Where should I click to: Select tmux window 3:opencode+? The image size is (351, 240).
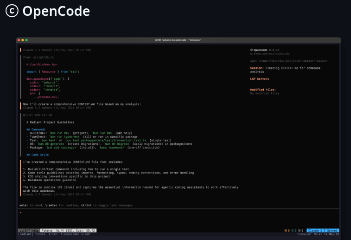(70, 234)
